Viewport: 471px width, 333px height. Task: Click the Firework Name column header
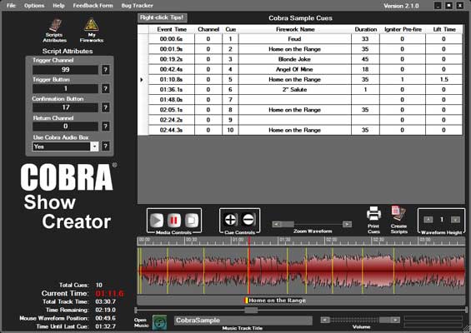pyautogui.click(x=295, y=29)
